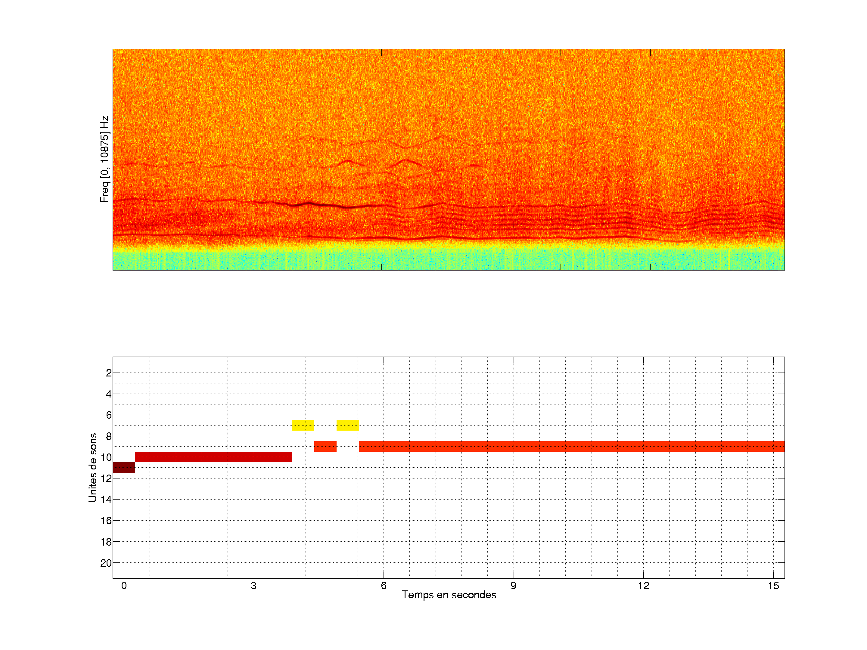Click the x-axis tick label 12
The image size is (867, 650).
click(x=643, y=586)
